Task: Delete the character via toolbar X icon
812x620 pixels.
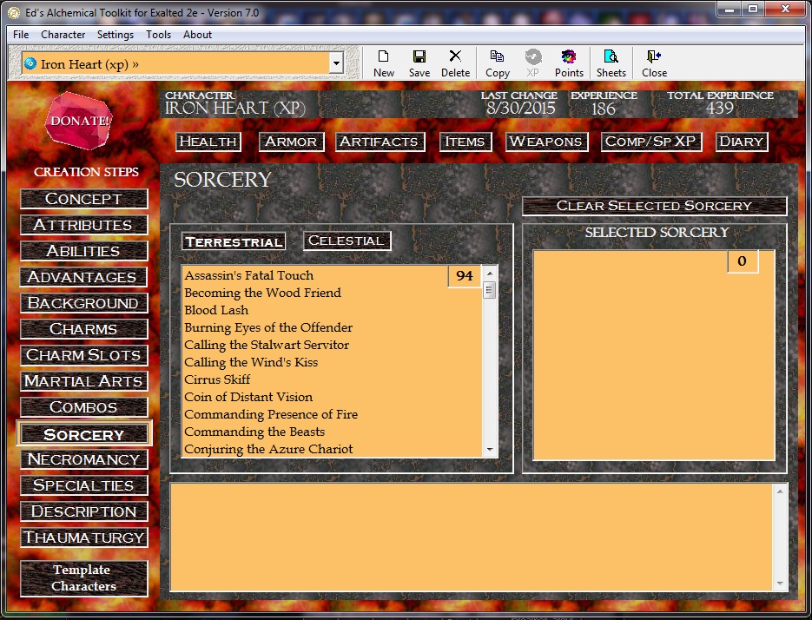Action: pyautogui.click(x=455, y=63)
